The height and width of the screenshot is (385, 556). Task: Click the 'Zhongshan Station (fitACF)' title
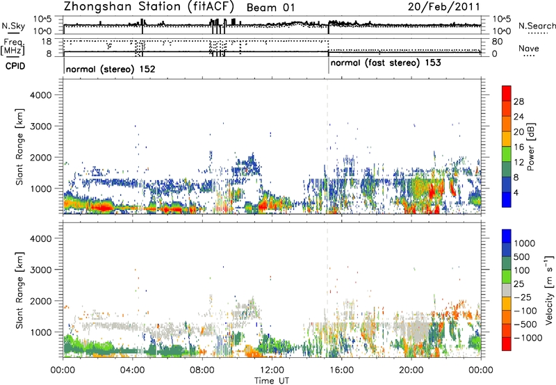[x=149, y=7]
